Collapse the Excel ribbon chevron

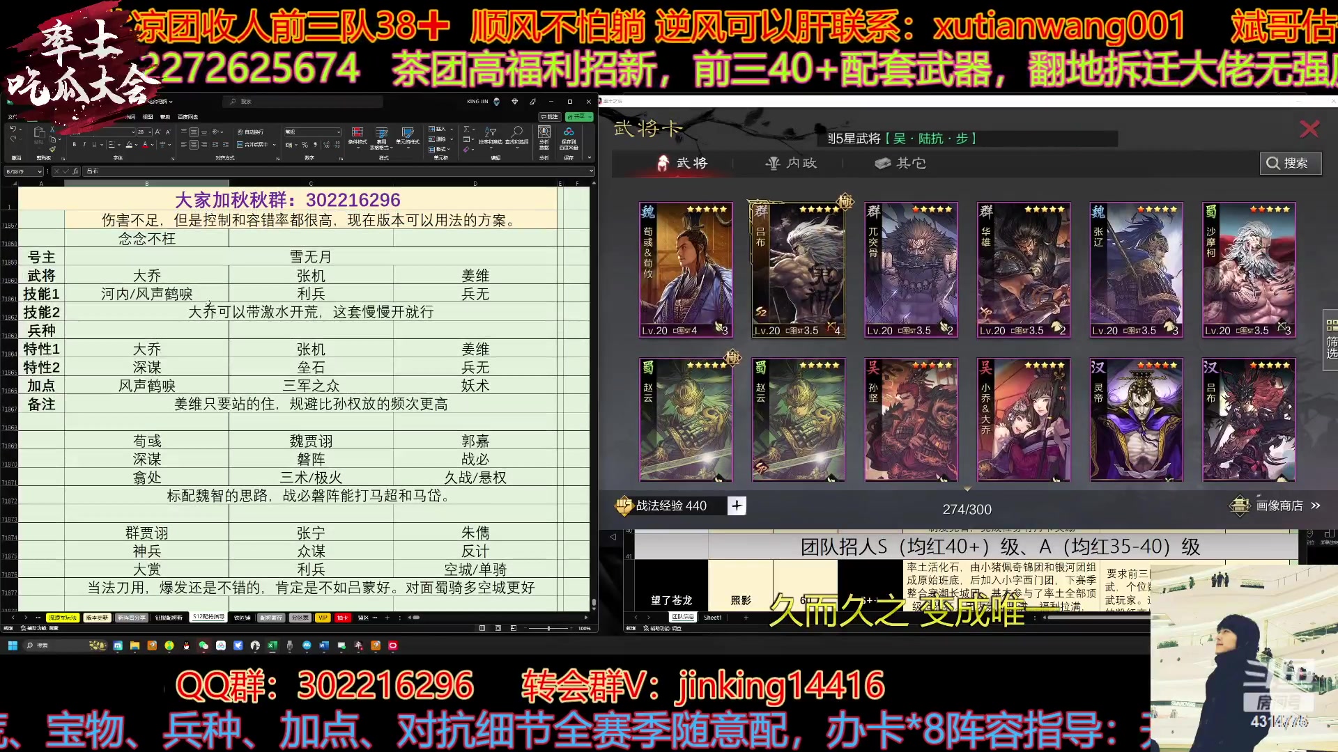tap(590, 157)
